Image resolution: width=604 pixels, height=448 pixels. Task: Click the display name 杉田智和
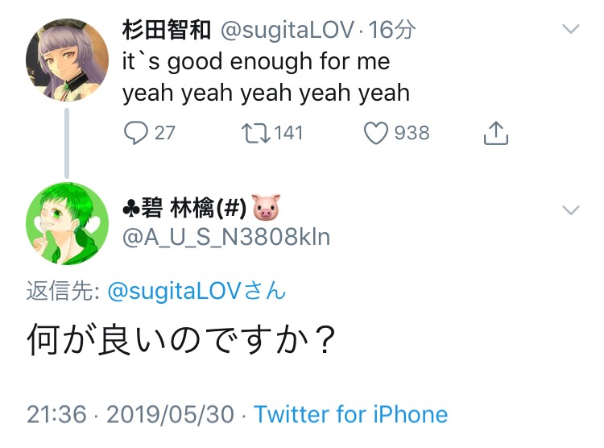click(x=166, y=30)
